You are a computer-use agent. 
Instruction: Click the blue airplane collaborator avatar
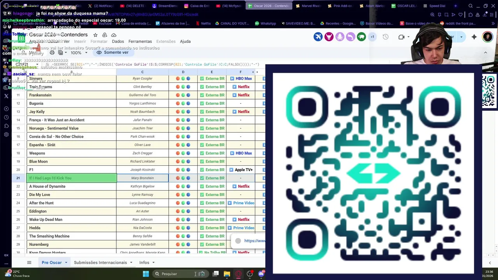tap(318, 37)
